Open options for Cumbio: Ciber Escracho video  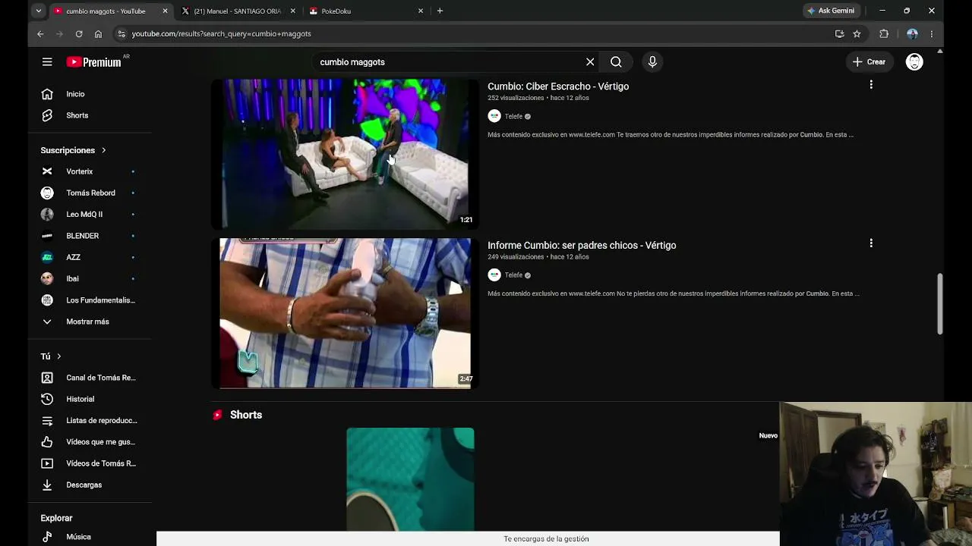(871, 85)
